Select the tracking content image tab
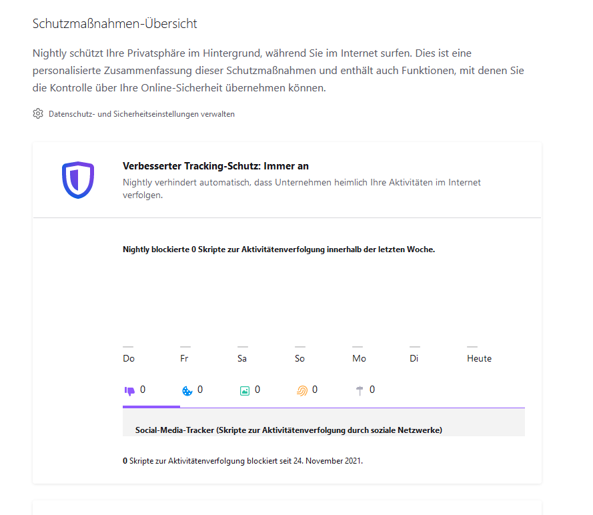 point(266,390)
